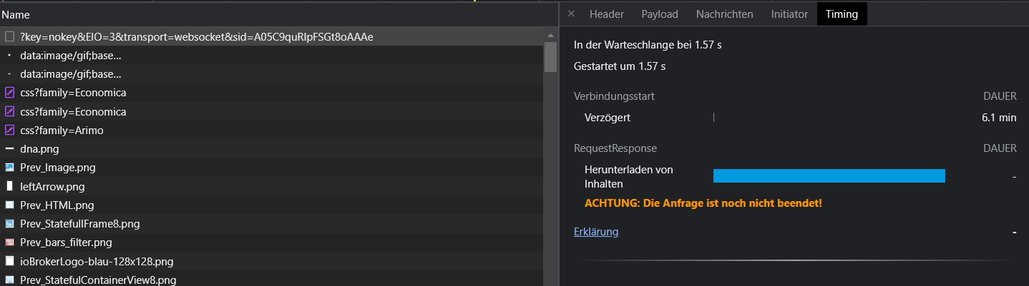Select the Prev_bars_filter.png request
Image resolution: width=1029 pixels, height=286 pixels.
click(x=272, y=242)
